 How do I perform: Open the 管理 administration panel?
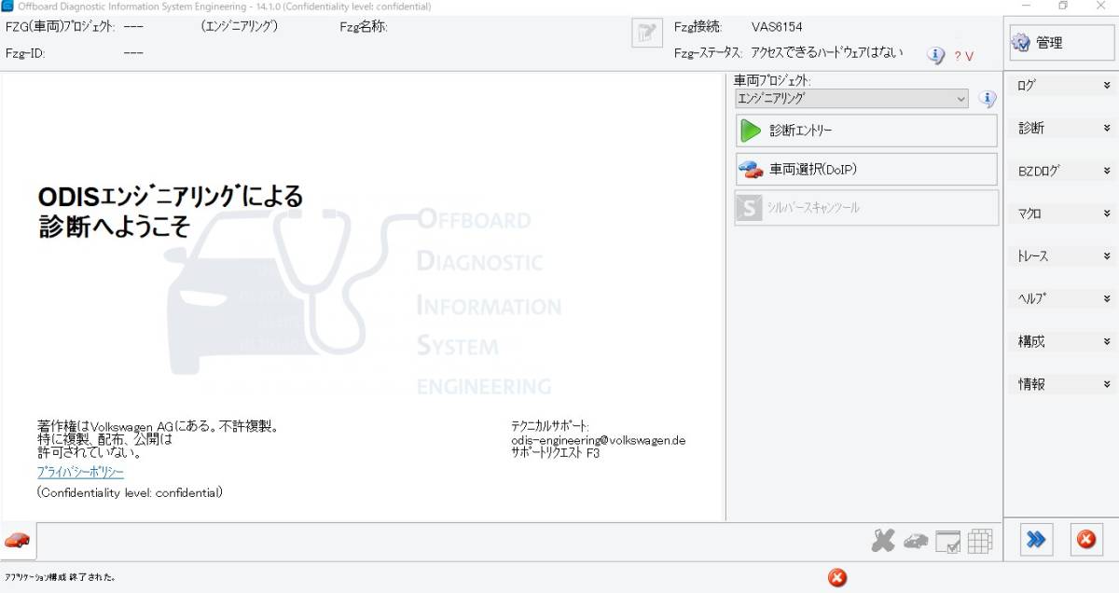pos(1060,41)
